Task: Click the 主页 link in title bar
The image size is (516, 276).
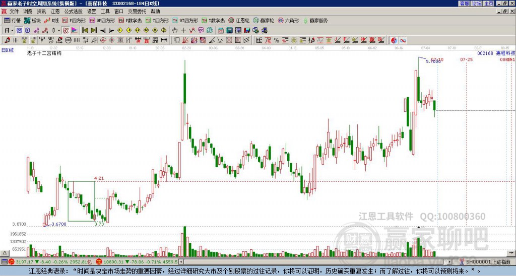Action: 489,4
